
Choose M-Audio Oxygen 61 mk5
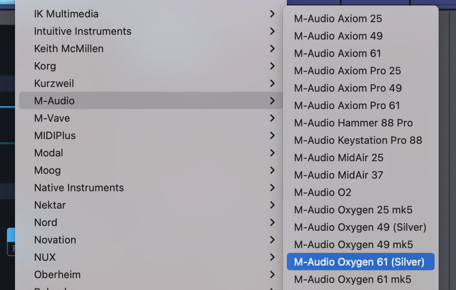click(x=352, y=279)
